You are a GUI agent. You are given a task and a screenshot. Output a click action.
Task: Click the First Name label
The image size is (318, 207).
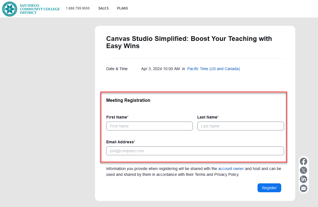[x=116, y=117]
